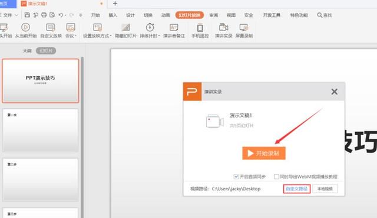Image resolution: width=377 pixels, height=218 pixels.
Task: Open the 插入 ribbon tab
Action: [113, 15]
